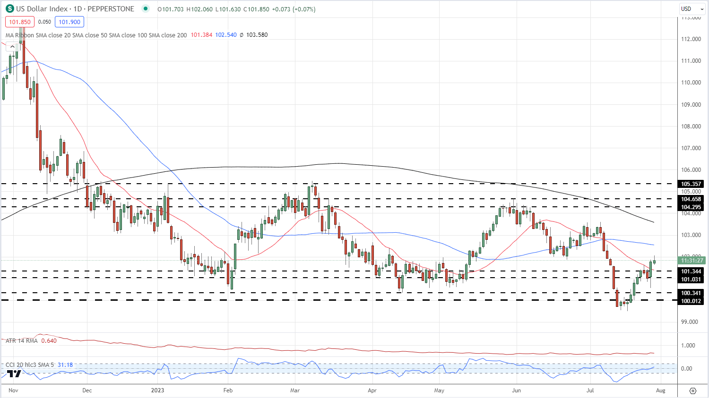The width and height of the screenshot is (709, 398).
Task: Click the Aug label on time axis
Action: 661,390
